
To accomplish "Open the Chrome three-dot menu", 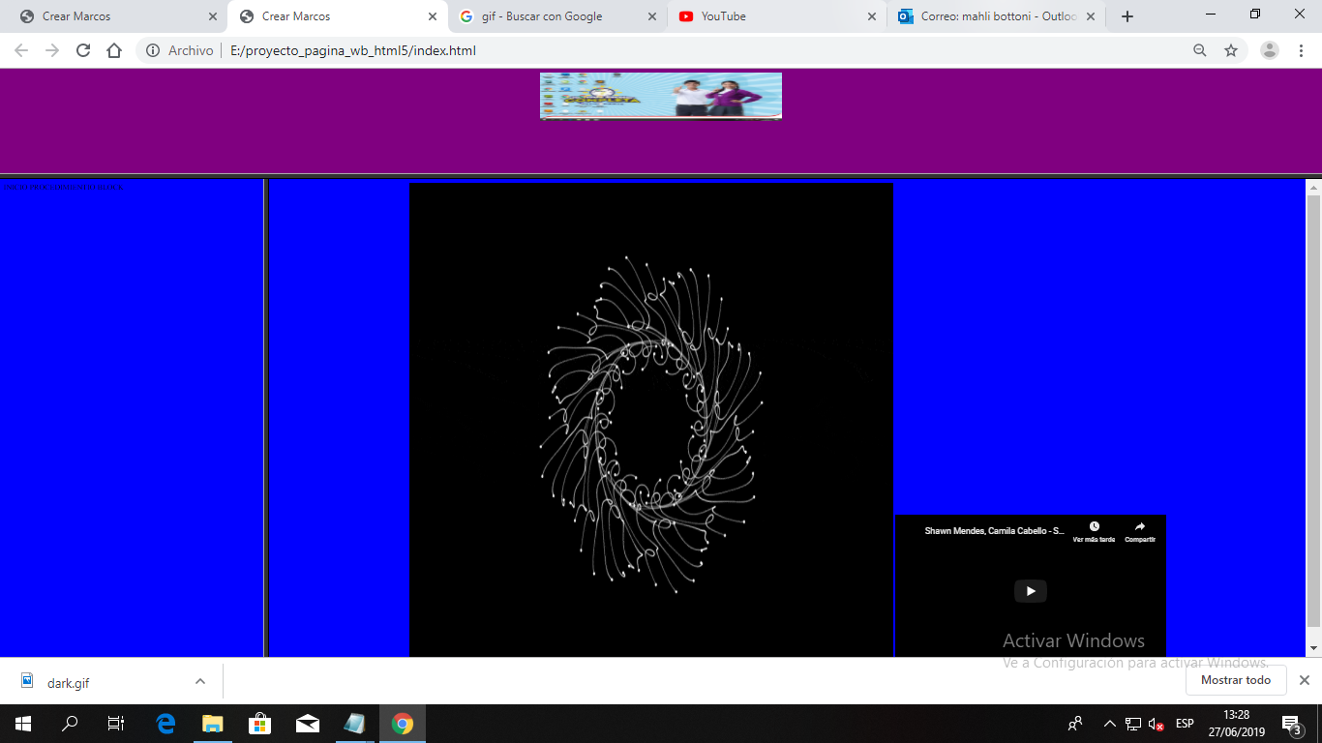I will 1301,50.
